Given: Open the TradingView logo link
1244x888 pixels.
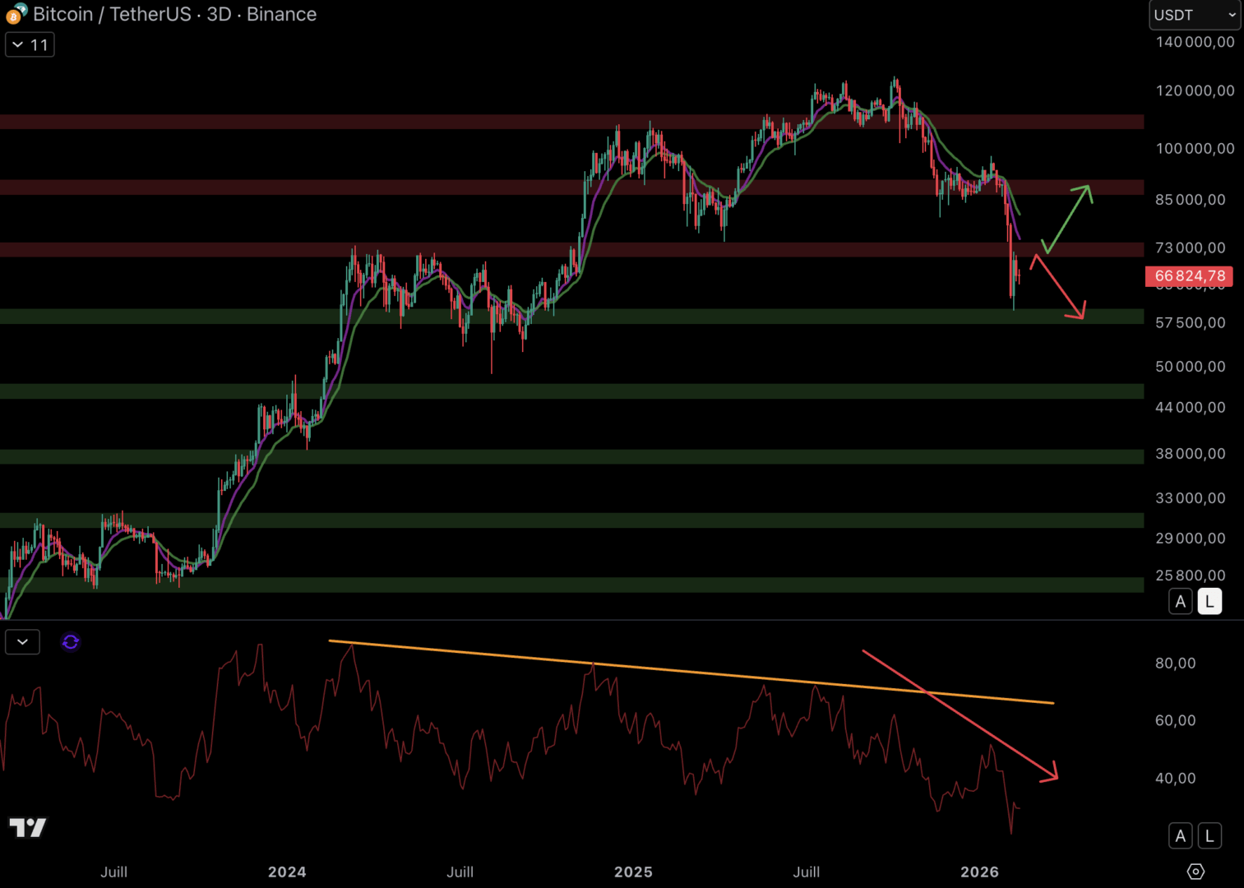Looking at the screenshot, I should click(x=27, y=827).
